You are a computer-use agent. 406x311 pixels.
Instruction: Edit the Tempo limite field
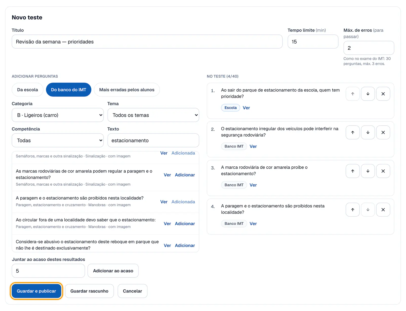[x=313, y=42]
